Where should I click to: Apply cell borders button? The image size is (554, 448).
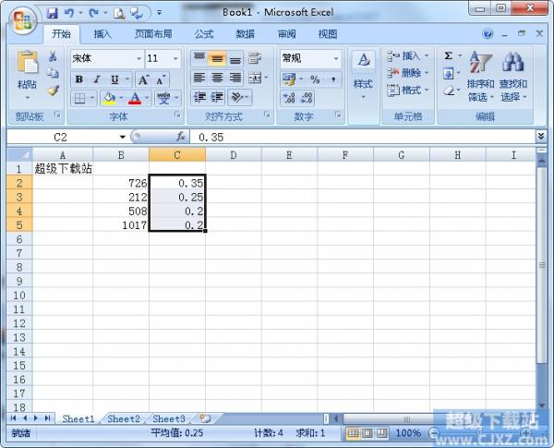click(x=79, y=98)
